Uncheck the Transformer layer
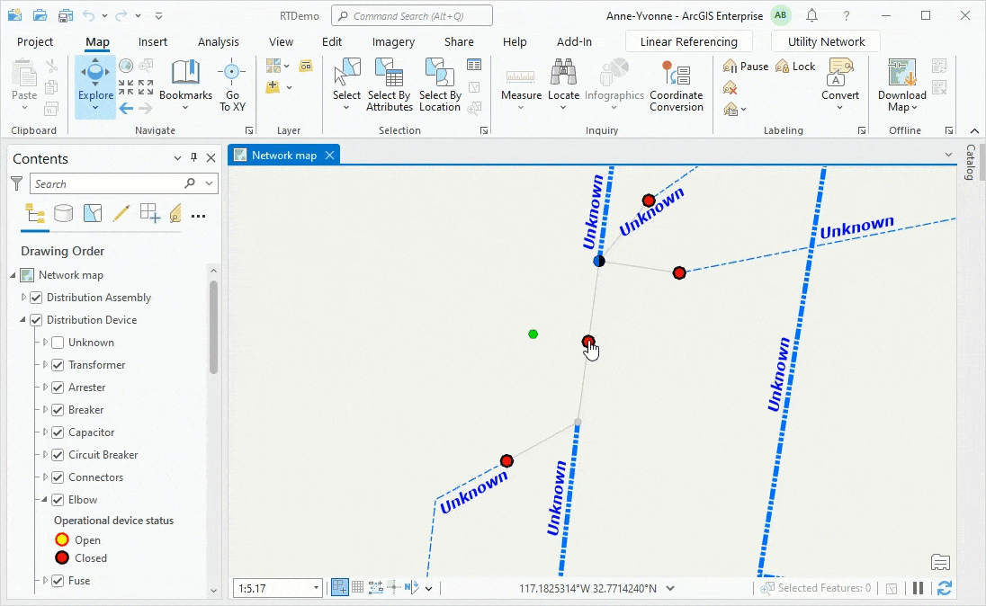This screenshot has width=986, height=606. 58,365
